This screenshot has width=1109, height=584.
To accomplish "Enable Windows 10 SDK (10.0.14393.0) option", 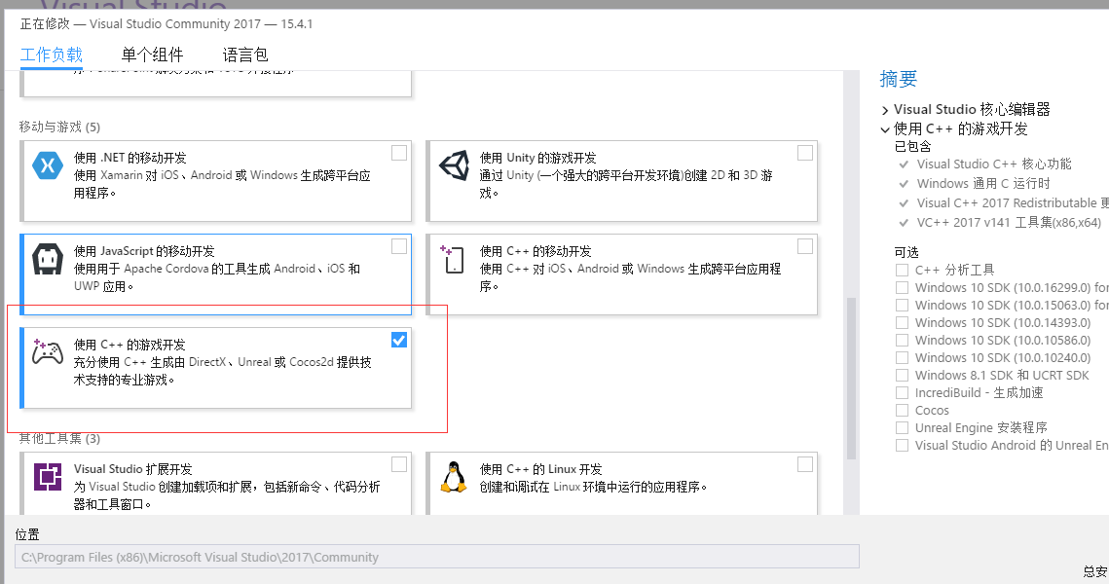I will (902, 322).
